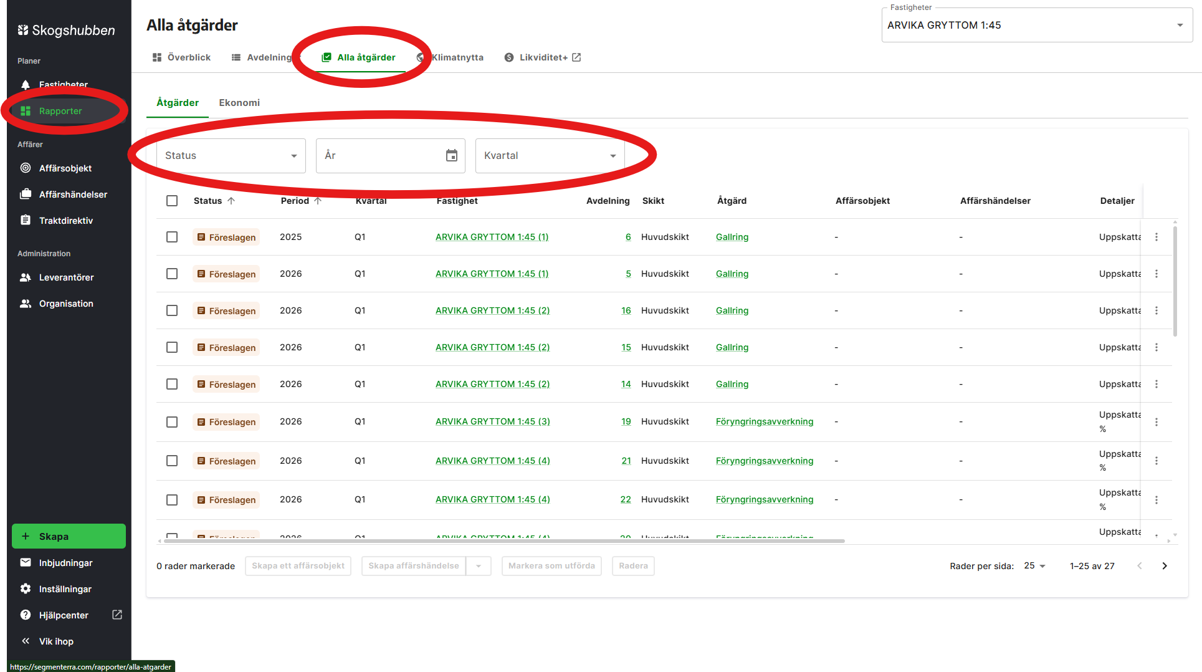The image size is (1202, 672).
Task: Click the Vik ihop collapse arrows icon
Action: [26, 641]
